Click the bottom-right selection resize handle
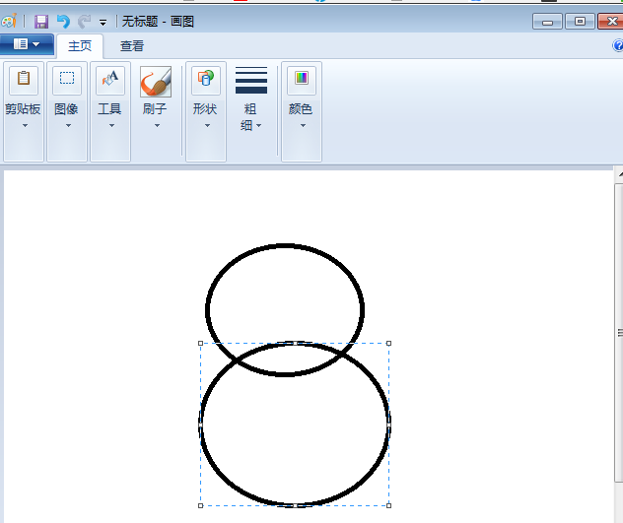623x523 pixels. (389, 505)
